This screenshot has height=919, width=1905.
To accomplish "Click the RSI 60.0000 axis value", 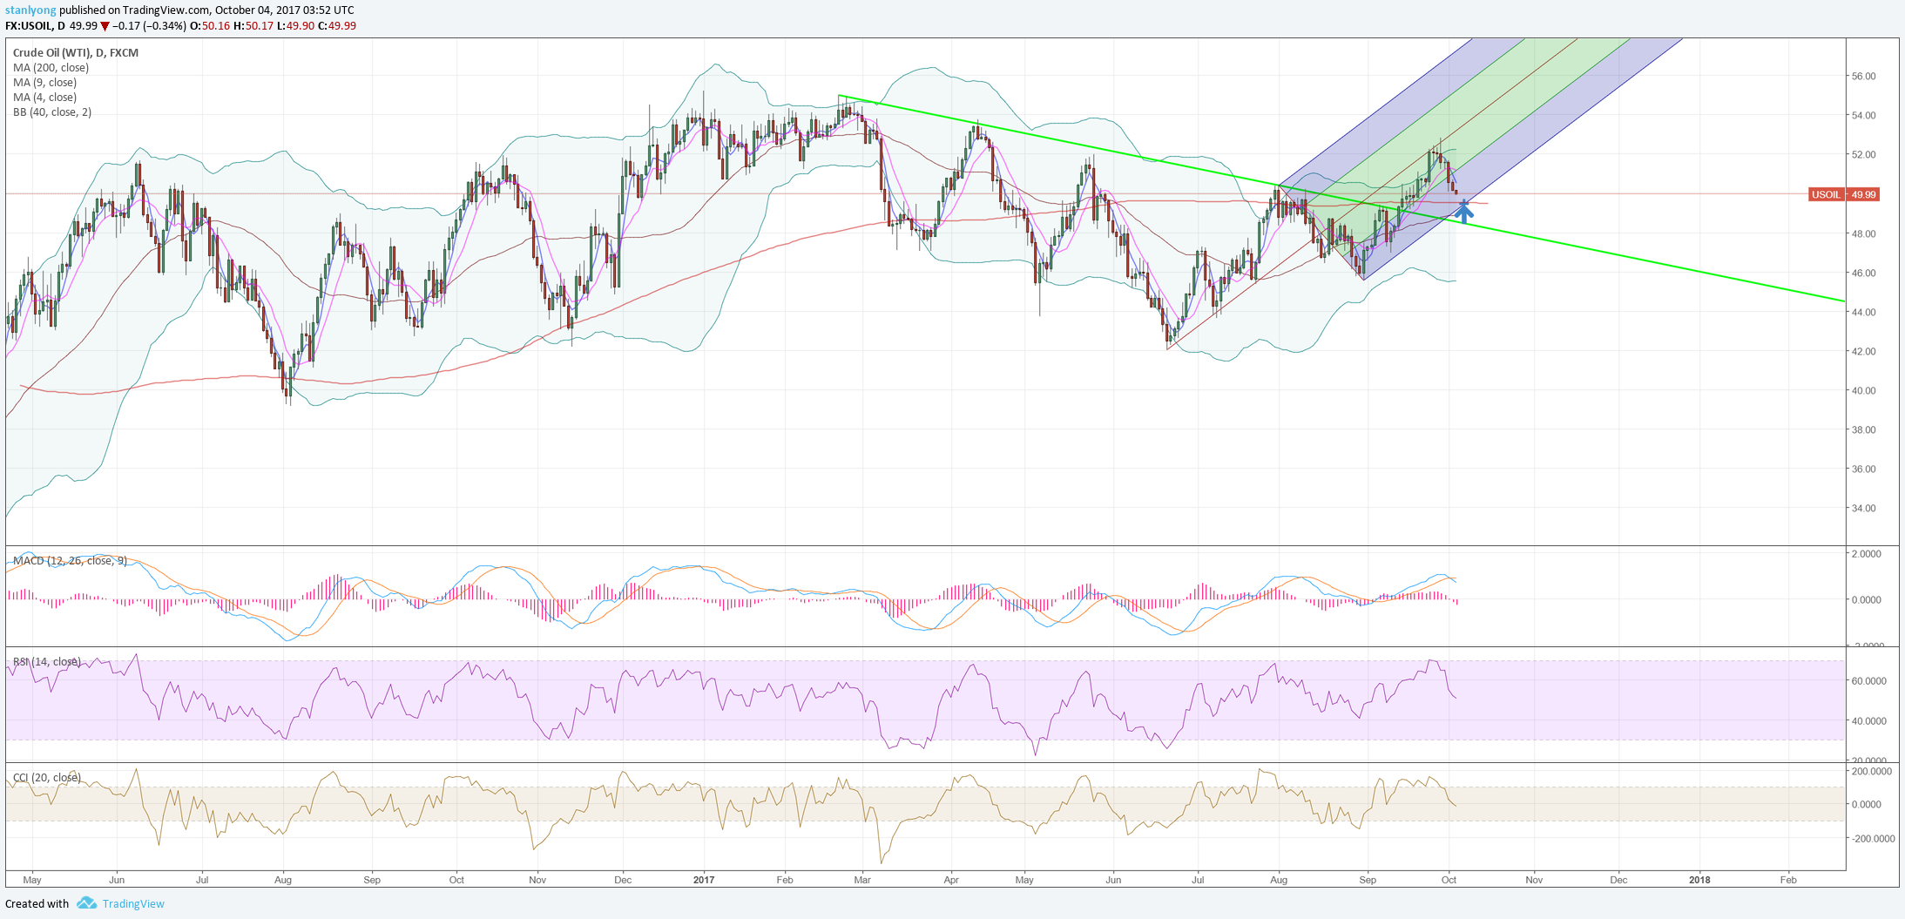I will coord(1868,680).
